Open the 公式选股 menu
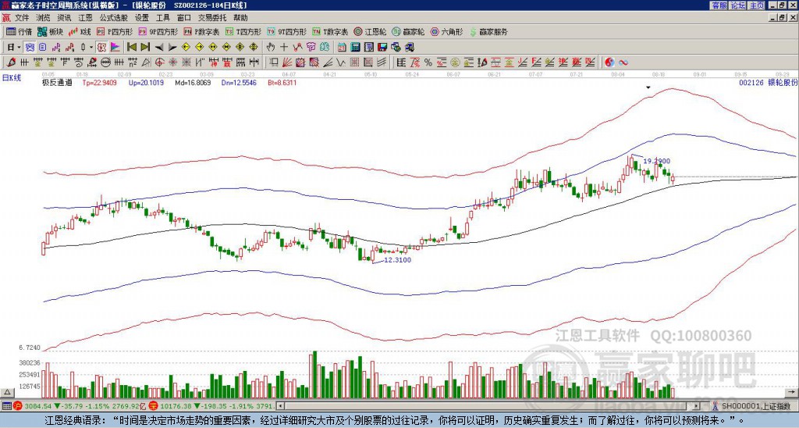799x428 pixels. point(113,18)
